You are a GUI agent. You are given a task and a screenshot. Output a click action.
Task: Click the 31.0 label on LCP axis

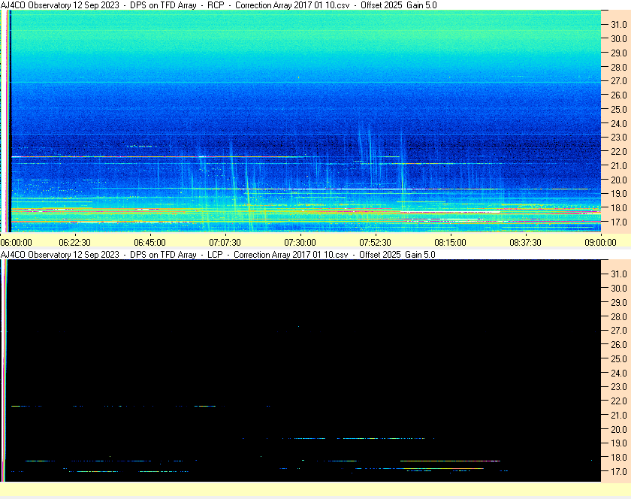pos(618,274)
